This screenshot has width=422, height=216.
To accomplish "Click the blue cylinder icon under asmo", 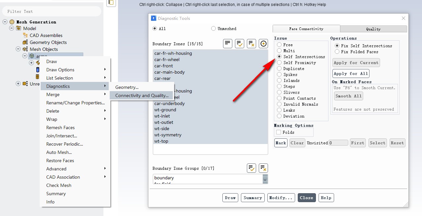I will click(37, 70).
